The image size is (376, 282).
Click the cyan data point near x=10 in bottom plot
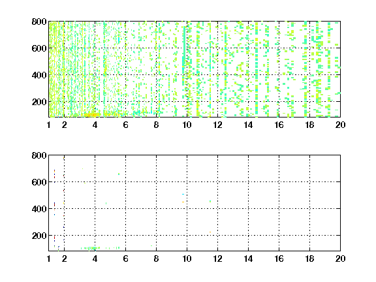(x=183, y=195)
